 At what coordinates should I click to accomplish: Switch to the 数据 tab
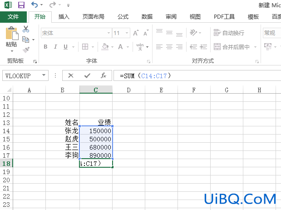click(147, 17)
